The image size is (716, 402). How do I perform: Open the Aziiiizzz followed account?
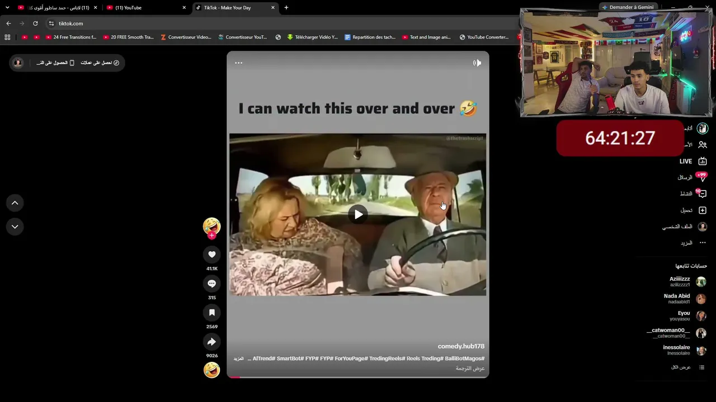pyautogui.click(x=687, y=281)
